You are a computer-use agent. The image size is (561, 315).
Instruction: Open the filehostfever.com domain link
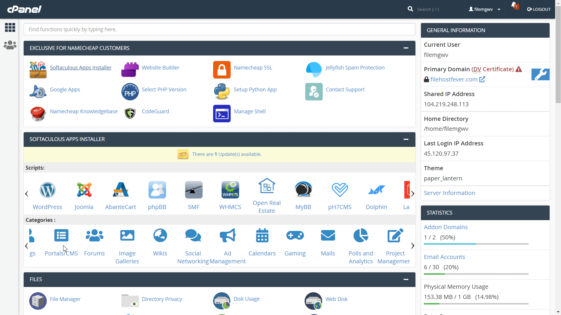tap(454, 79)
